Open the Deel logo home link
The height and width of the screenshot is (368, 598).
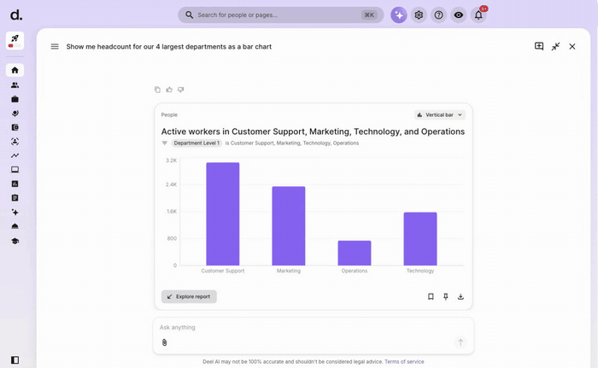coord(16,15)
